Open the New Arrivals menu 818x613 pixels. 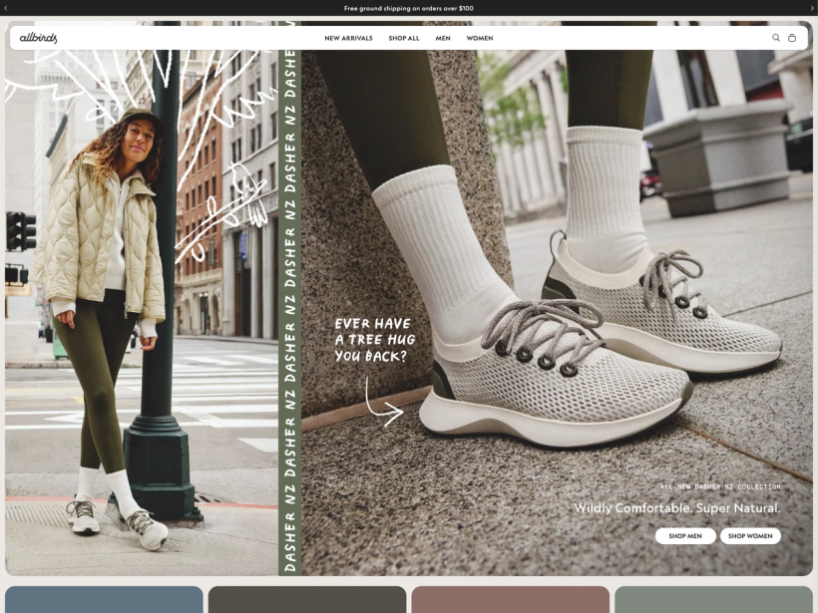coord(348,38)
